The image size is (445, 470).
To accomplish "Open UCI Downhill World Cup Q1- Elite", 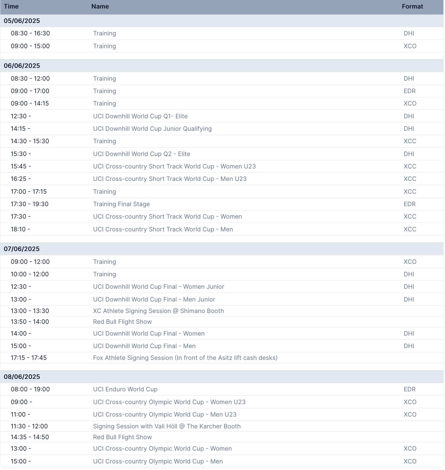I will (140, 116).
